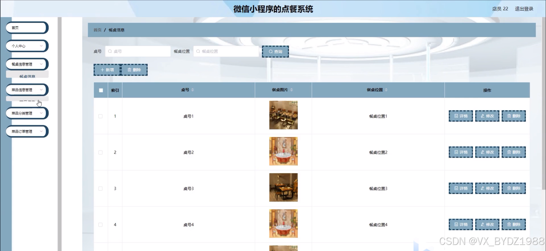Screen dimensions: 546x251
Task: Open the 餐桌信息 submenu item
Action: (x=27, y=75)
